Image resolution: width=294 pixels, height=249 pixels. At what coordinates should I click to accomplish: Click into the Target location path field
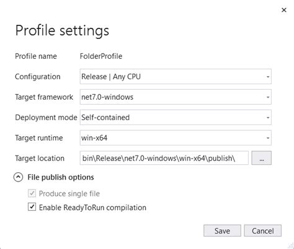tap(164, 158)
